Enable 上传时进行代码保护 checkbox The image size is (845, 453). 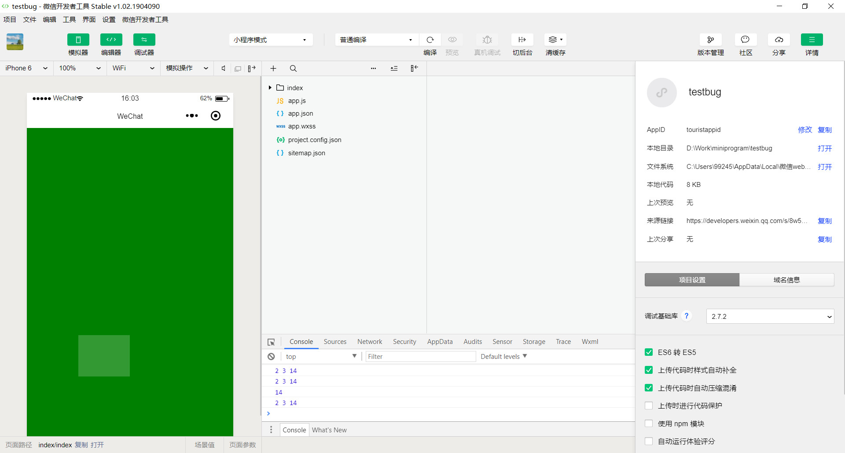coord(649,406)
